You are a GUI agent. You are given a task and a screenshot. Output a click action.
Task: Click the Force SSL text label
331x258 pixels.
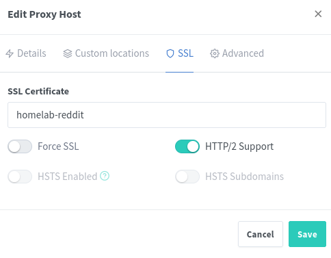pos(58,146)
